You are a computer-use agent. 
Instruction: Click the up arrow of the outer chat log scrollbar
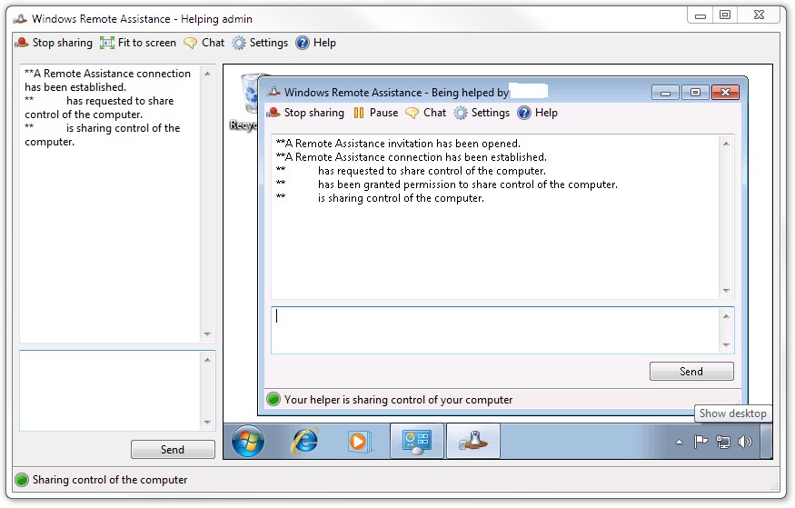207,74
